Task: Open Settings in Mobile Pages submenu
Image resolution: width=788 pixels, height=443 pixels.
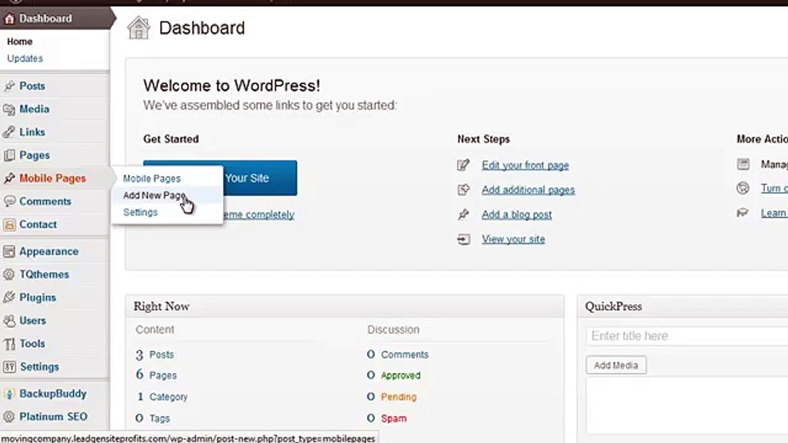Action: [140, 212]
